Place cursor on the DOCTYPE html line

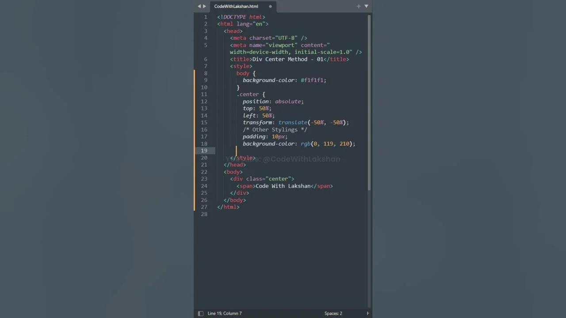coord(241,17)
